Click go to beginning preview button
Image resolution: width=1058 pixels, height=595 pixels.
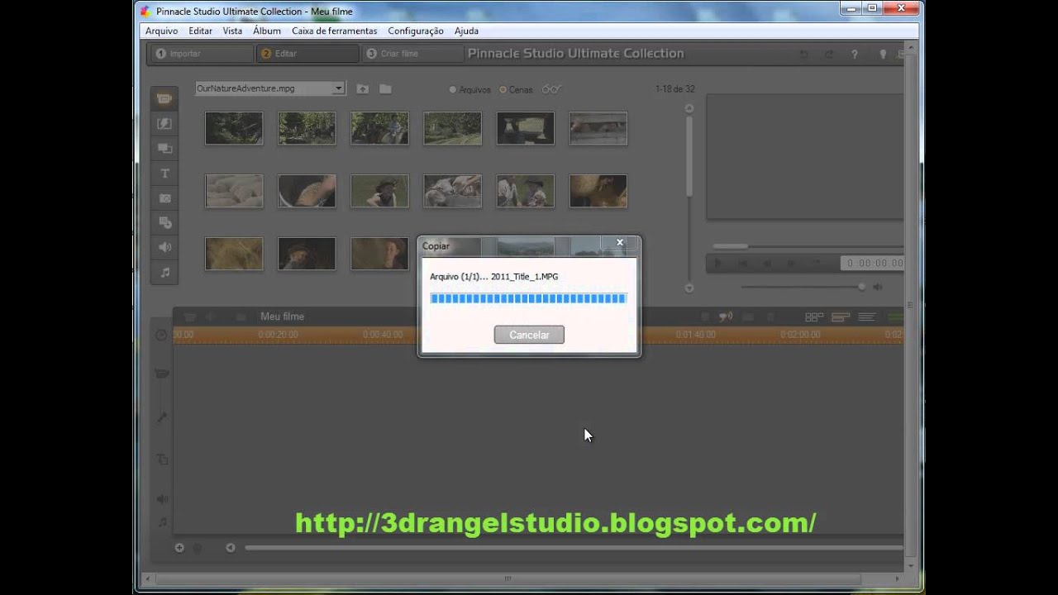[x=742, y=264]
